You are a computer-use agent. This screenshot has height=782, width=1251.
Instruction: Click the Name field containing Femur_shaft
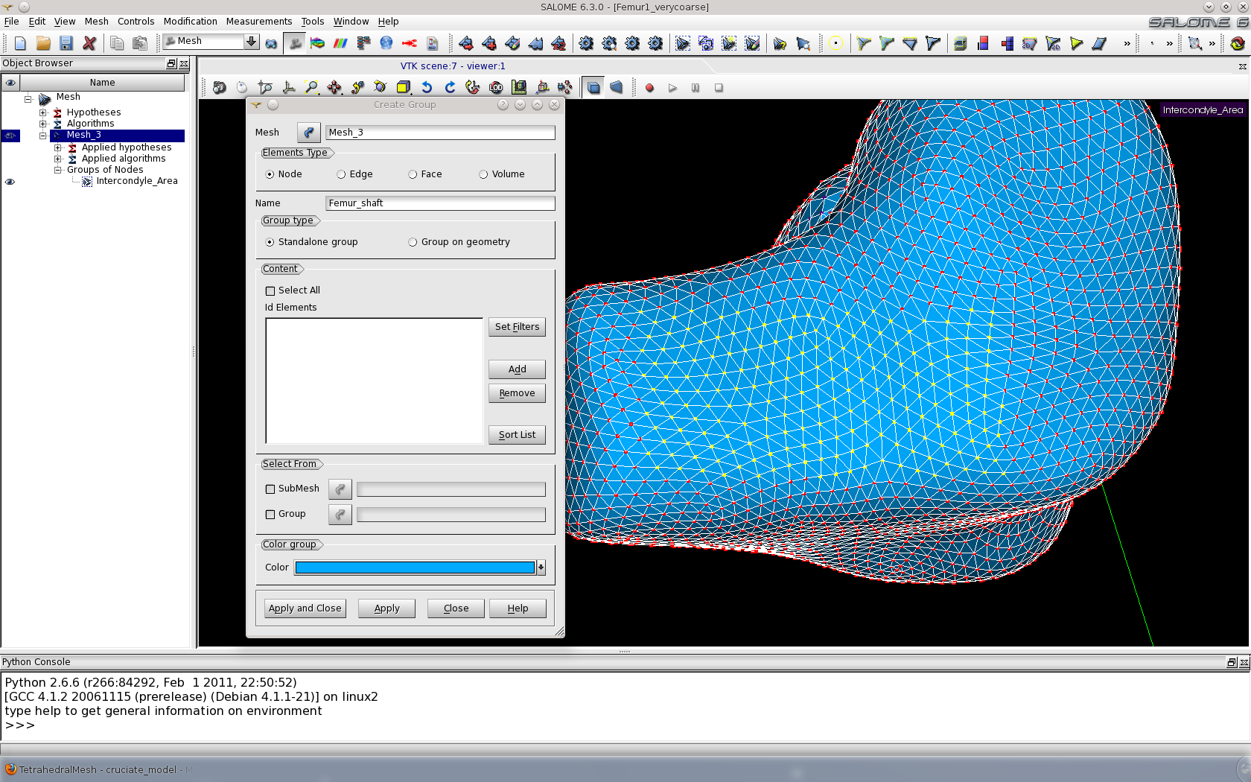pyautogui.click(x=440, y=203)
